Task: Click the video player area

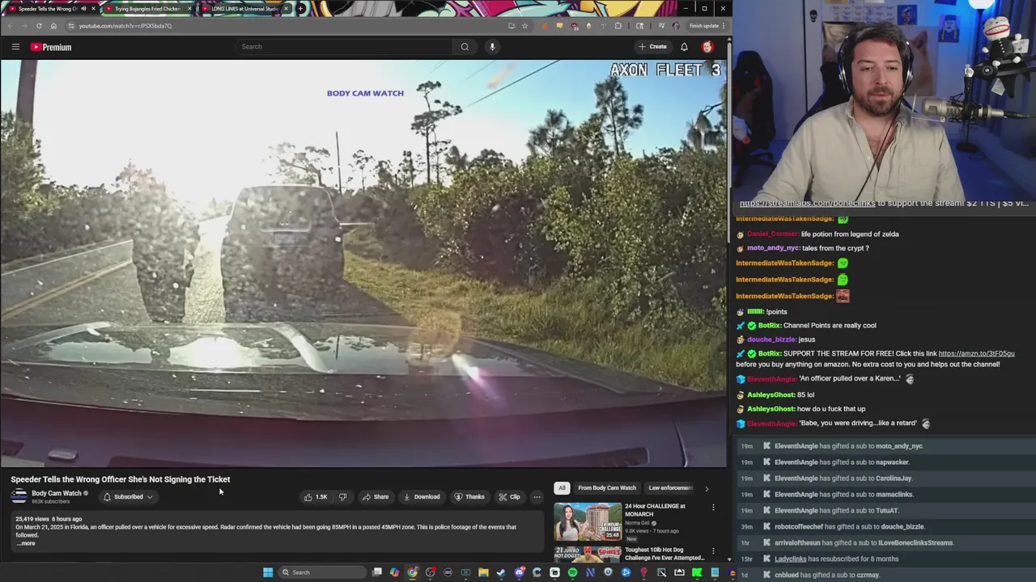Action: 363,264
